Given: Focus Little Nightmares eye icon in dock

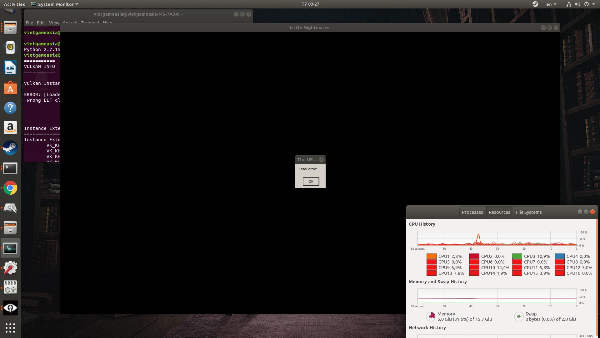Looking at the screenshot, I should click(x=10, y=308).
